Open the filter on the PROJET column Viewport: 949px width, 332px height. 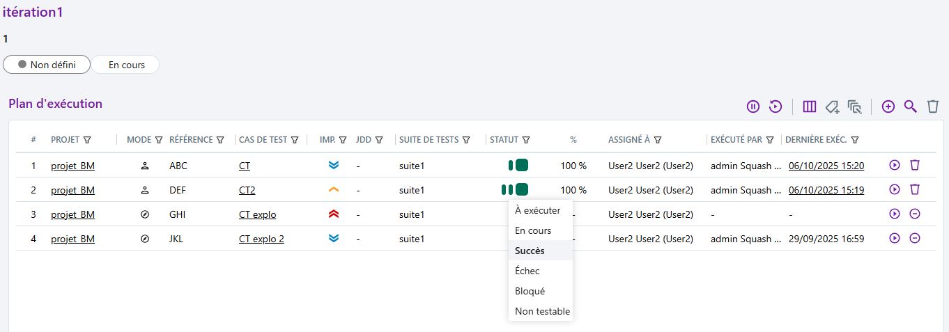tap(87, 140)
